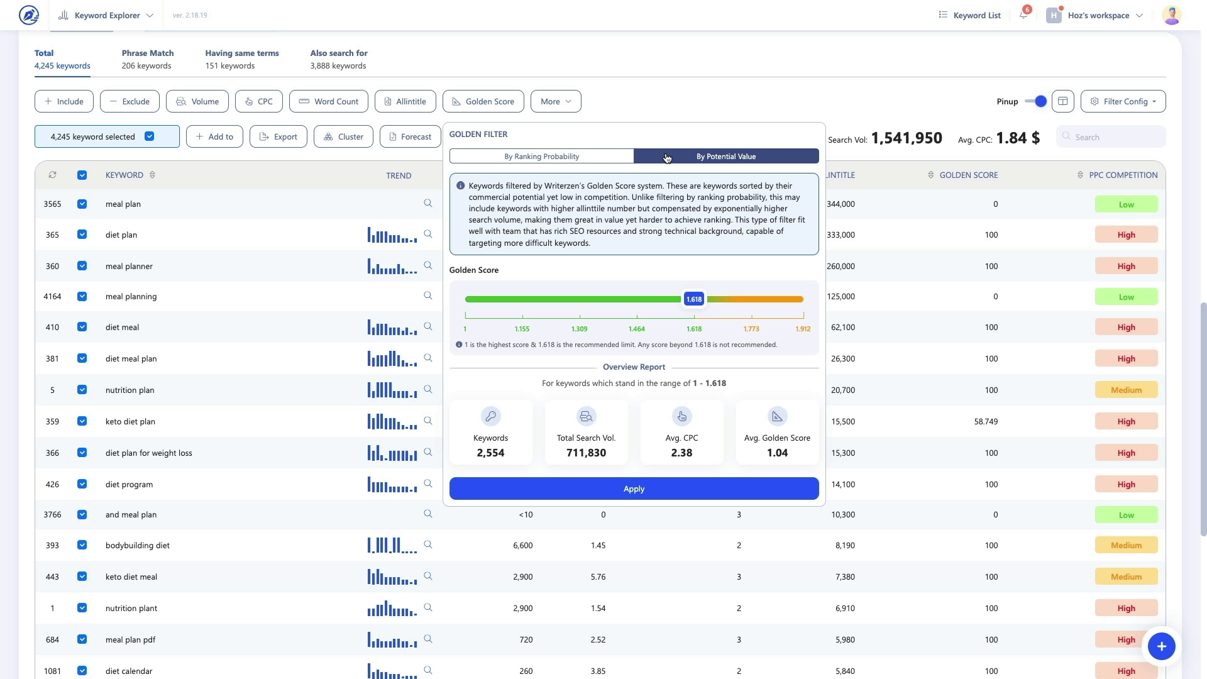
Task: Open the column layout icon beside Pinup
Action: pos(1063,101)
